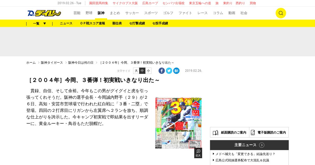Open 買物 top link
315x165 pixels.
(253, 3)
